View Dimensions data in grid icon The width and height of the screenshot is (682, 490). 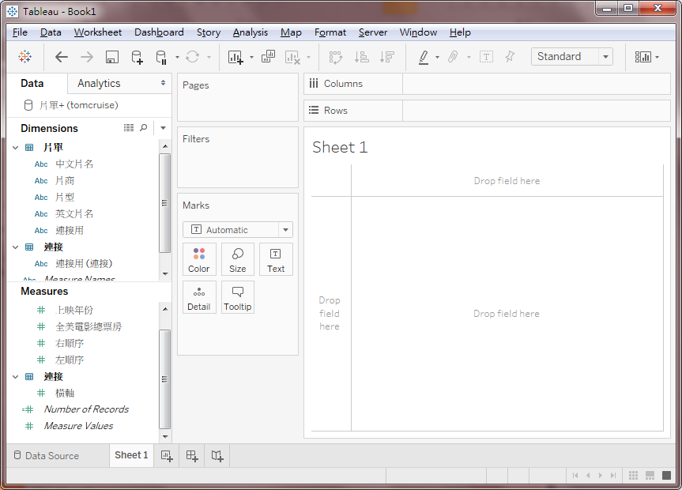click(x=129, y=128)
